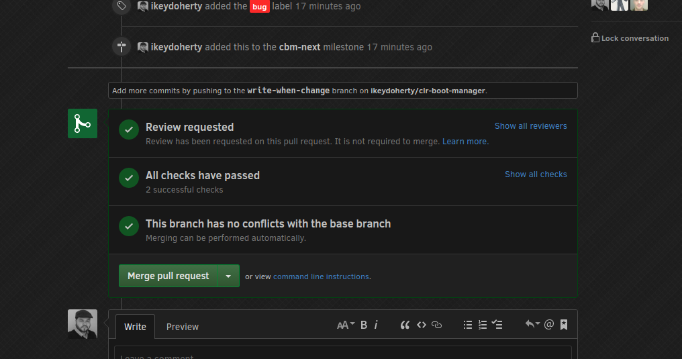Click the bookmark reference icon
The height and width of the screenshot is (359, 682).
(564, 325)
